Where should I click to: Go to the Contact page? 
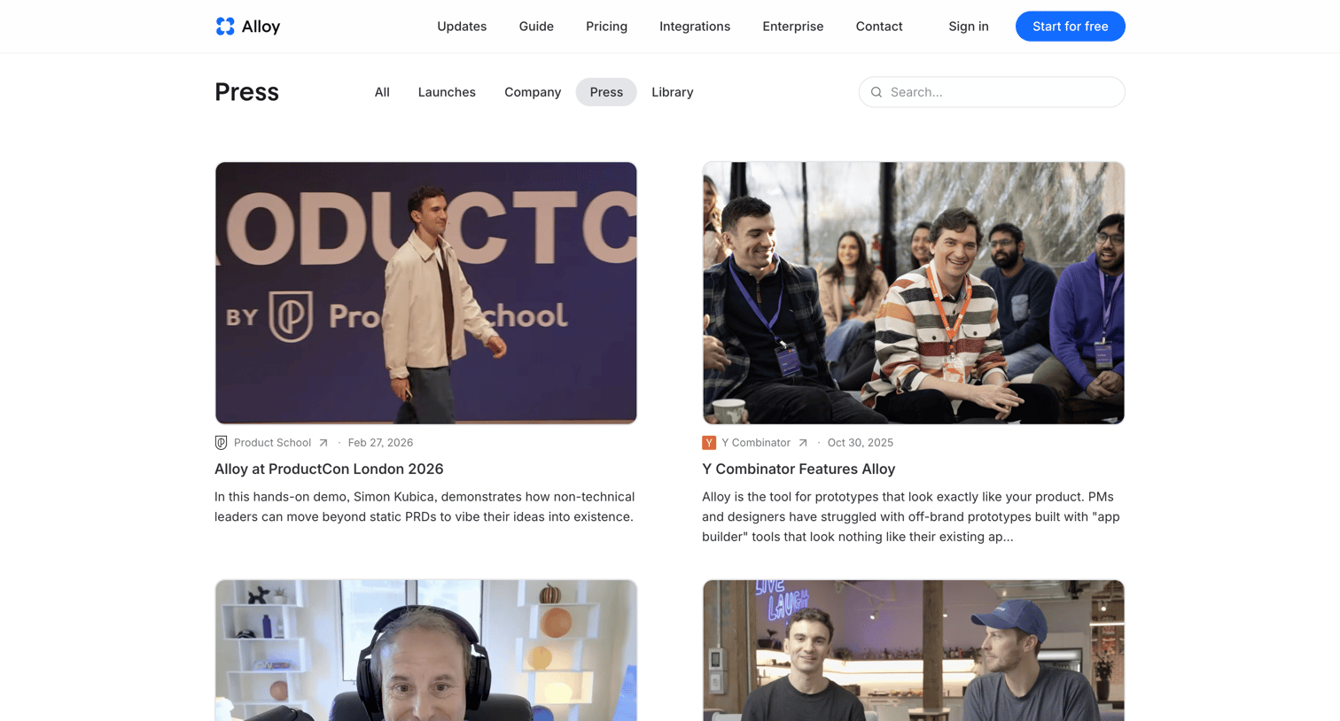[x=879, y=27]
